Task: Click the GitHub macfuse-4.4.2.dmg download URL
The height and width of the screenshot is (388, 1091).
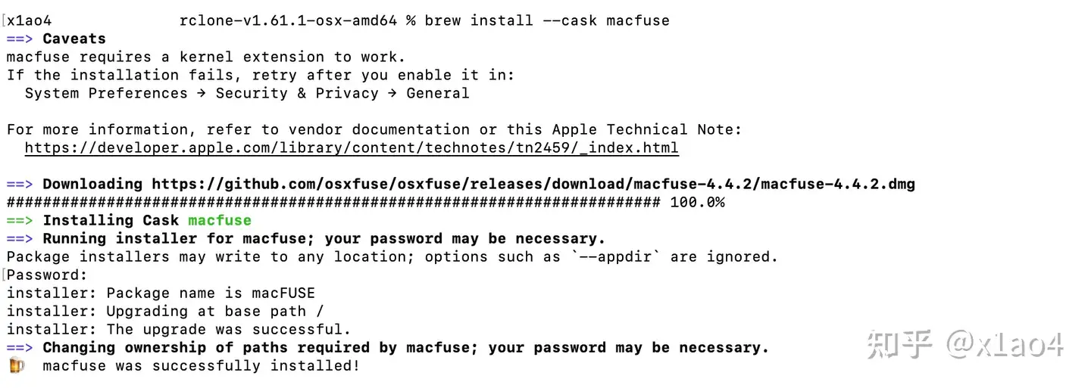Action: (533, 185)
